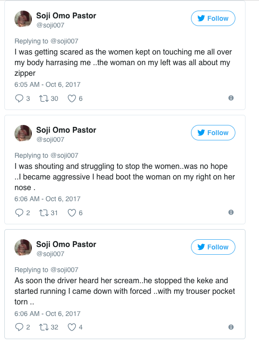The image size is (259, 343).
Task: Open Soji Omo Pastor name in third tweet
Action: [66, 244]
